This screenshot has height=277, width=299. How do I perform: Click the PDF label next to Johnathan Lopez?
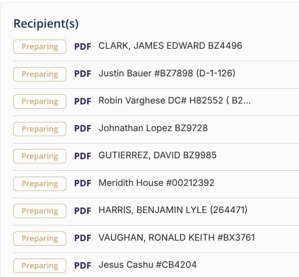pos(82,129)
